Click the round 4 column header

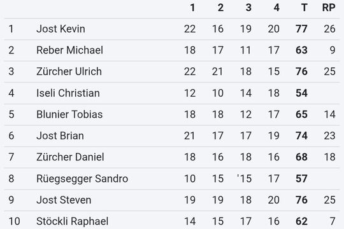coord(276,8)
